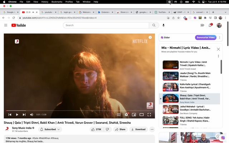Open Chrome three-dot menu
This screenshot has width=229, height=143.
point(225,18)
